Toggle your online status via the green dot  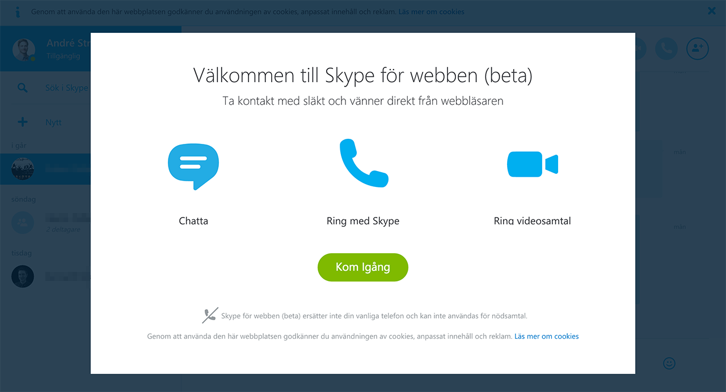point(33,58)
